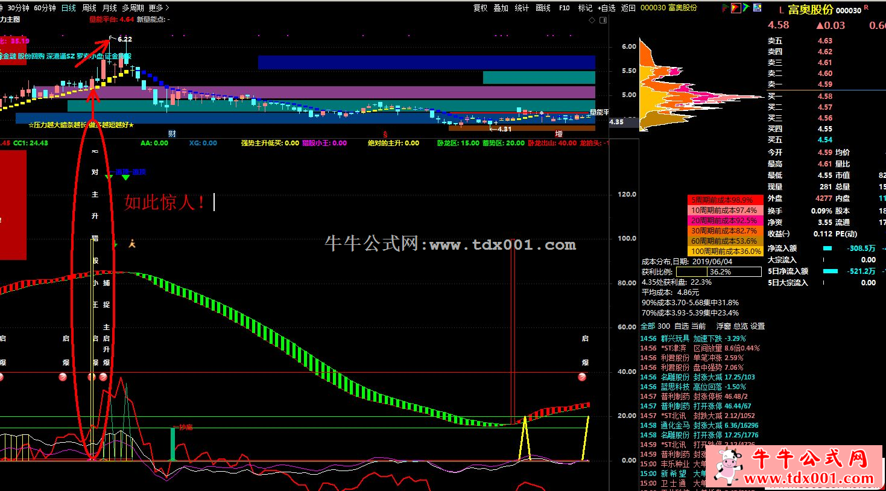Switch the alerts list to 300
Image resolution: width=886 pixels, height=491 pixels.
663,326
